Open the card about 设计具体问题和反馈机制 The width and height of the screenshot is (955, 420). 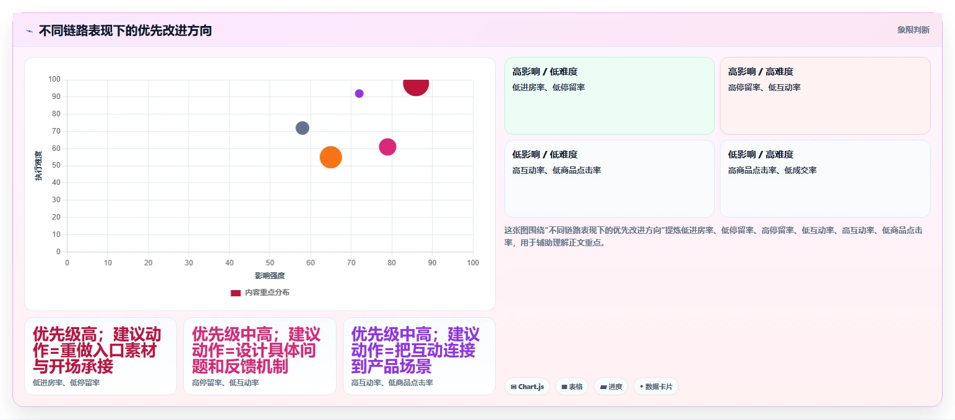[260, 356]
